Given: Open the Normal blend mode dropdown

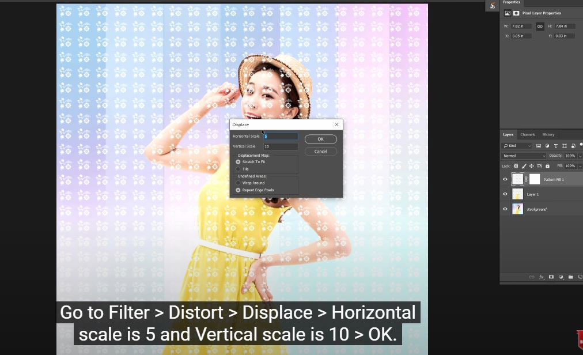Looking at the screenshot, I should [x=524, y=156].
